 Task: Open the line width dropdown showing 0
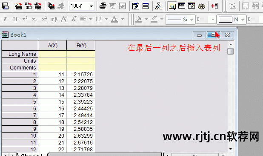click(213, 20)
